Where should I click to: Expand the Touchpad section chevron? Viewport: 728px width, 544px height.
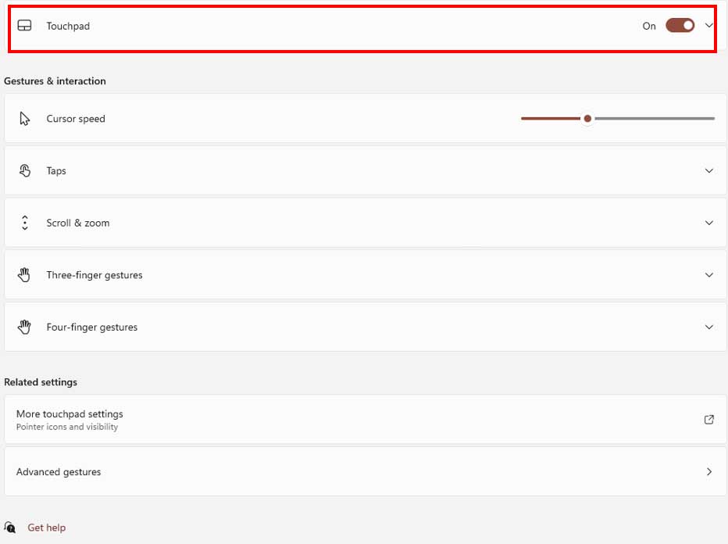pos(709,26)
